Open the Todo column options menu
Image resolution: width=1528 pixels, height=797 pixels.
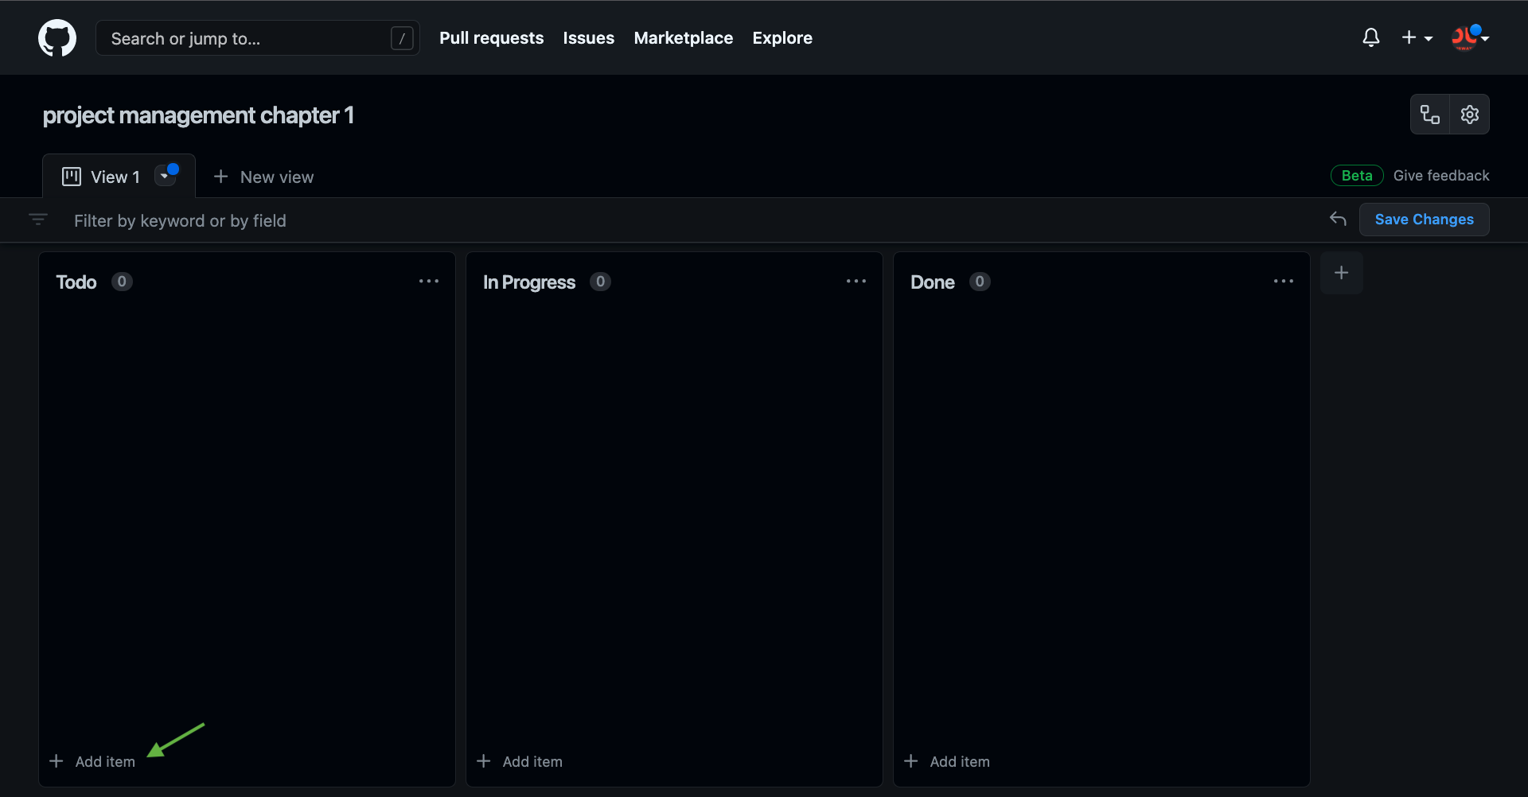pos(429,282)
